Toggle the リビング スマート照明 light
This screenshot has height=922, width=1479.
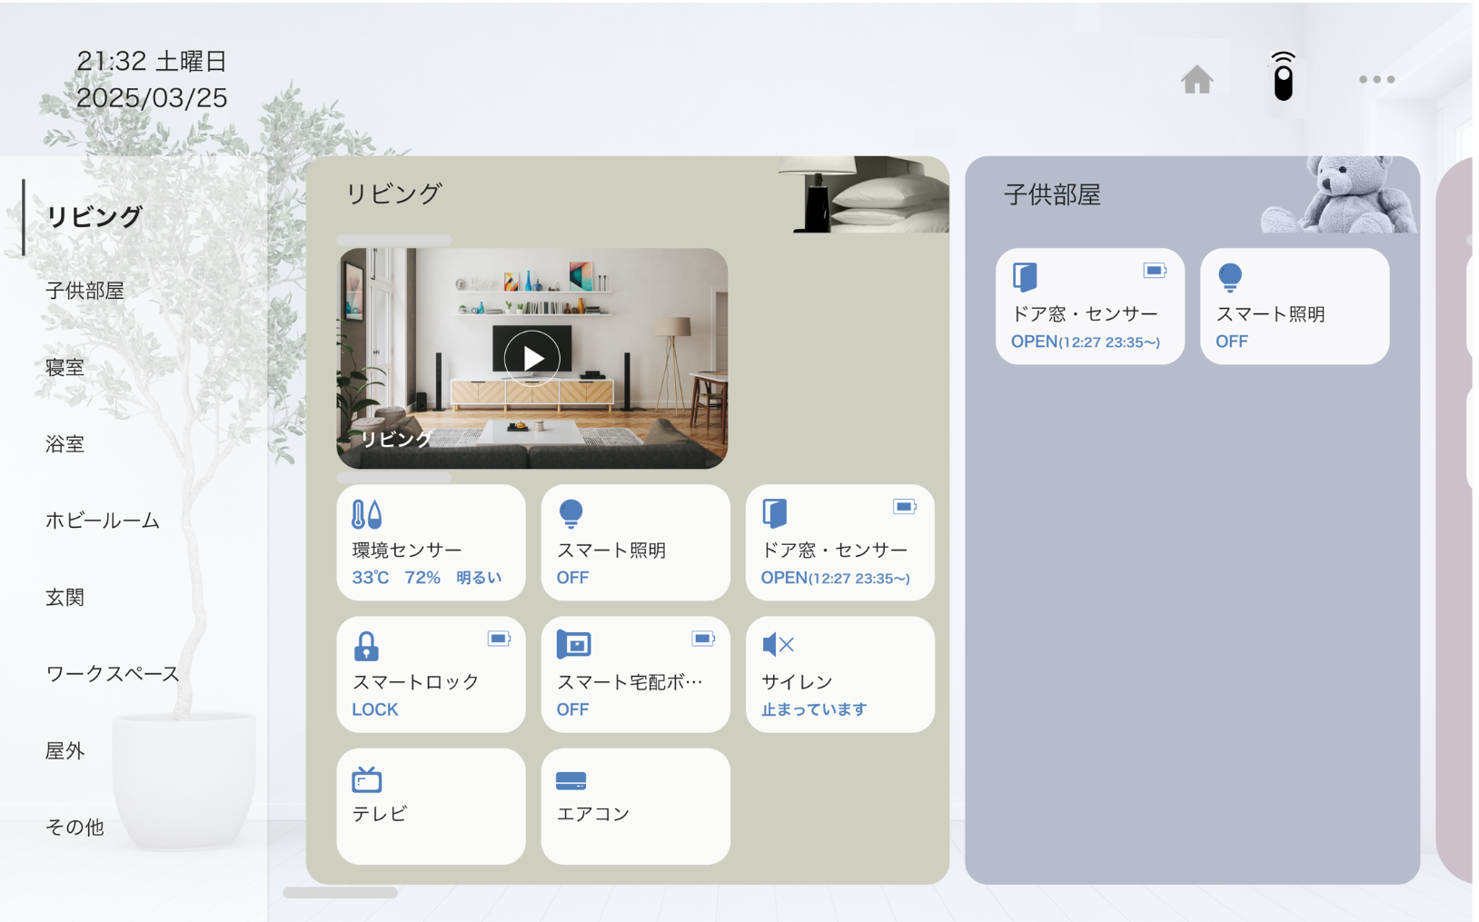pos(635,542)
